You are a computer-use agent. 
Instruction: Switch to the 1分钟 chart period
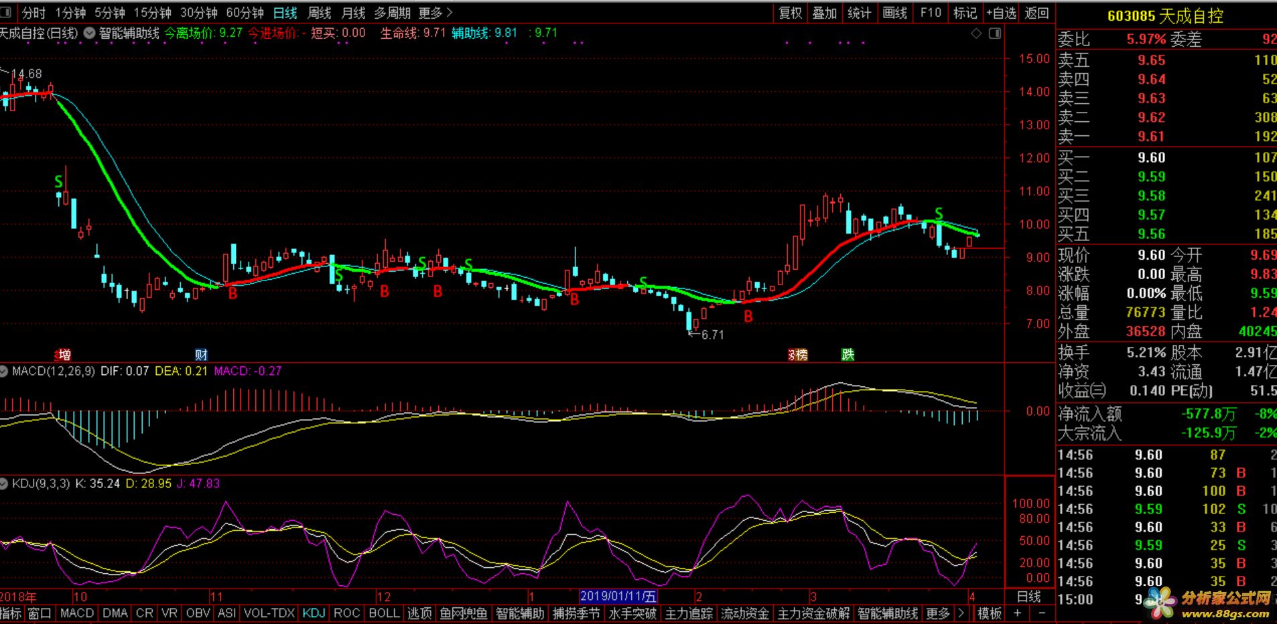(70, 13)
